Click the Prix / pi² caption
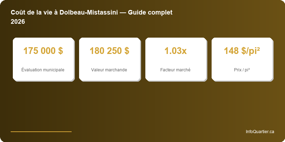This screenshot has height=142, width=285. click(242, 70)
